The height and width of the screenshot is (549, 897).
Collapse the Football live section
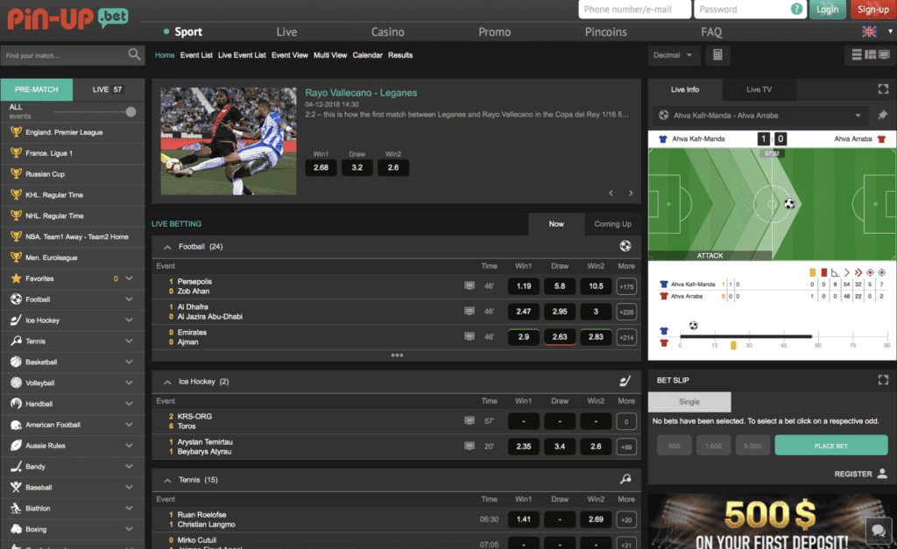167,247
